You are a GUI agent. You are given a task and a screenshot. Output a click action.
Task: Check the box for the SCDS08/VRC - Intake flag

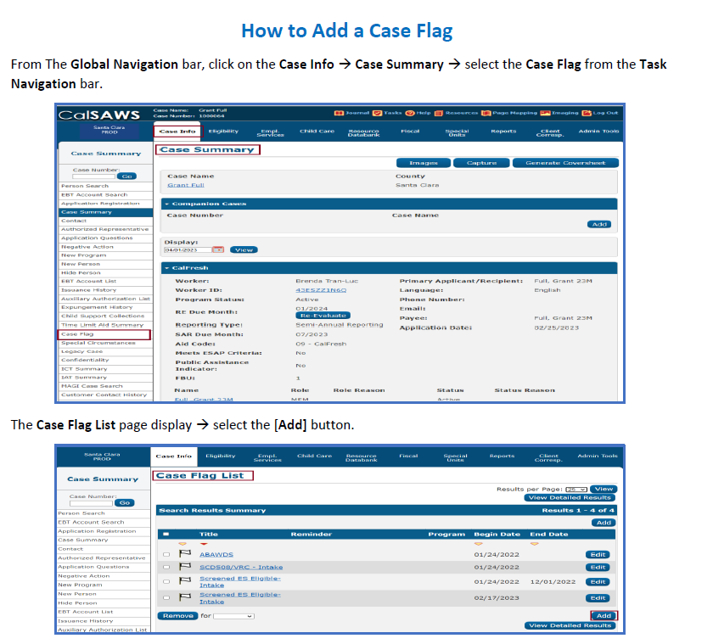166,567
